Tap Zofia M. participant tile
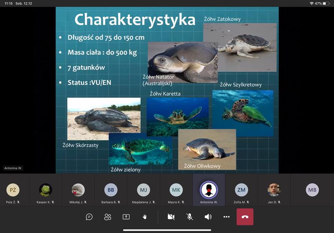 tap(241, 190)
